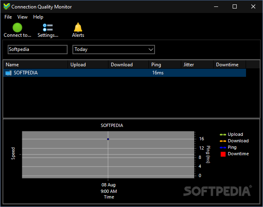This screenshot has width=263, height=207.
Task: Click the Download legend label
Action: point(238,141)
